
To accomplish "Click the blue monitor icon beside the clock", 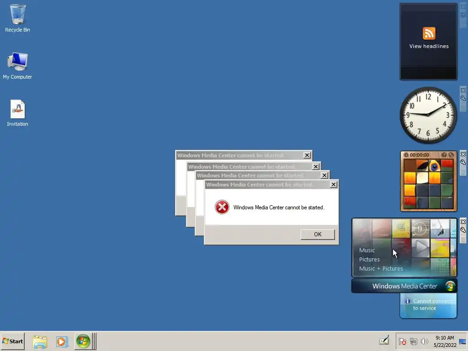I will point(463,341).
